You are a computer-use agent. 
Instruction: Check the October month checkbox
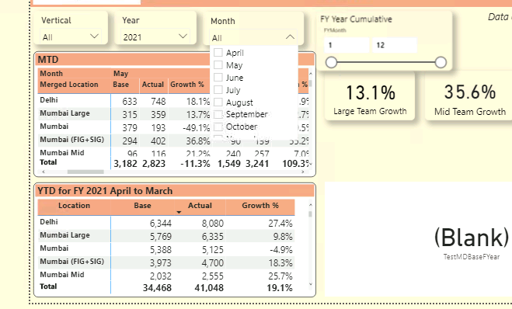(218, 127)
